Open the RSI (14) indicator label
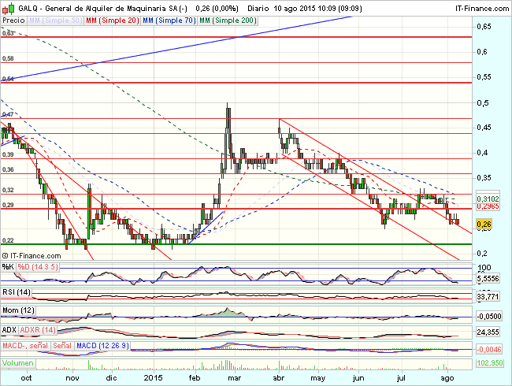This screenshot has width=512, height=386. (17, 292)
